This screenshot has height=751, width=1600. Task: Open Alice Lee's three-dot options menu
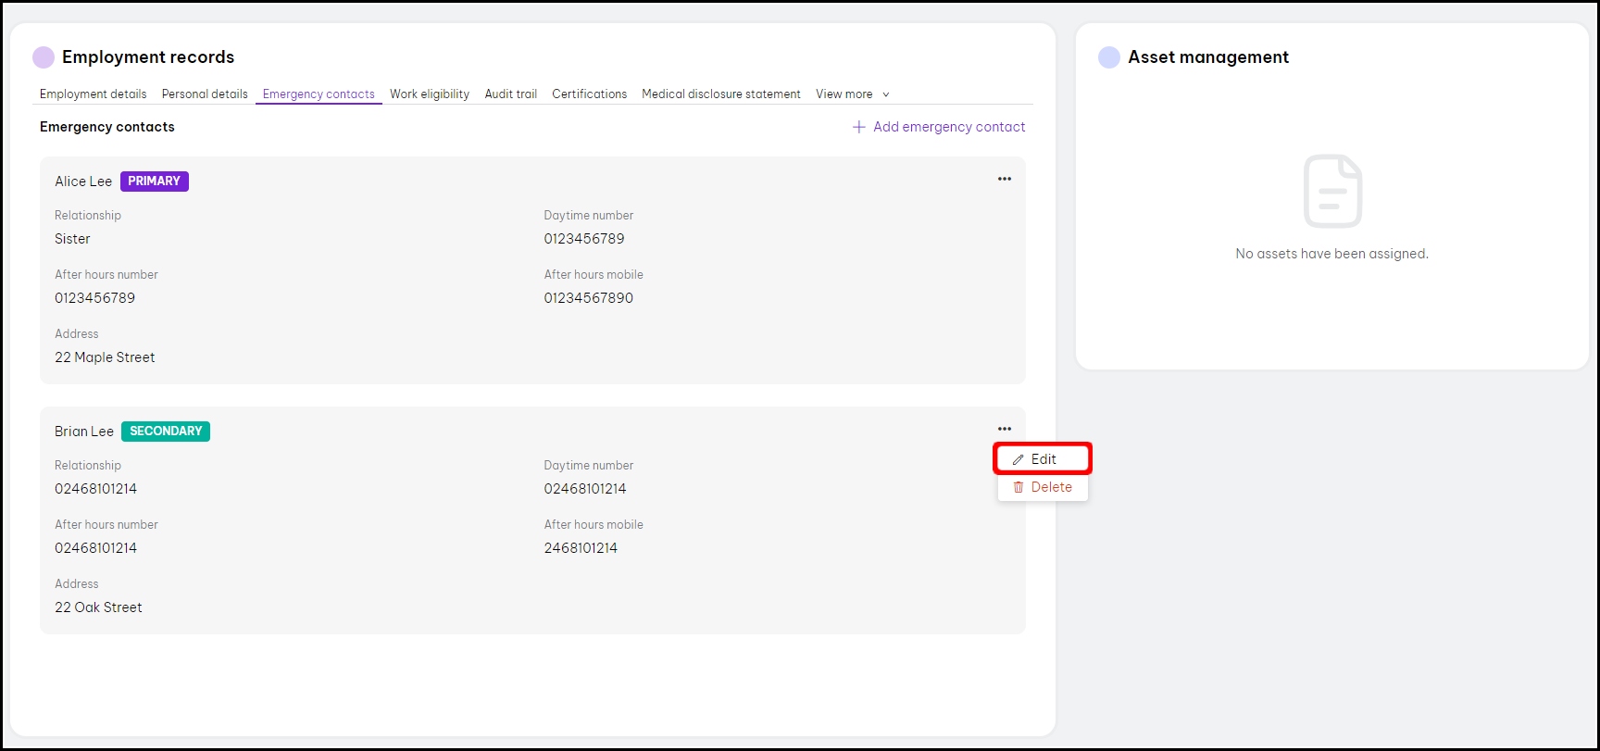(x=1004, y=179)
